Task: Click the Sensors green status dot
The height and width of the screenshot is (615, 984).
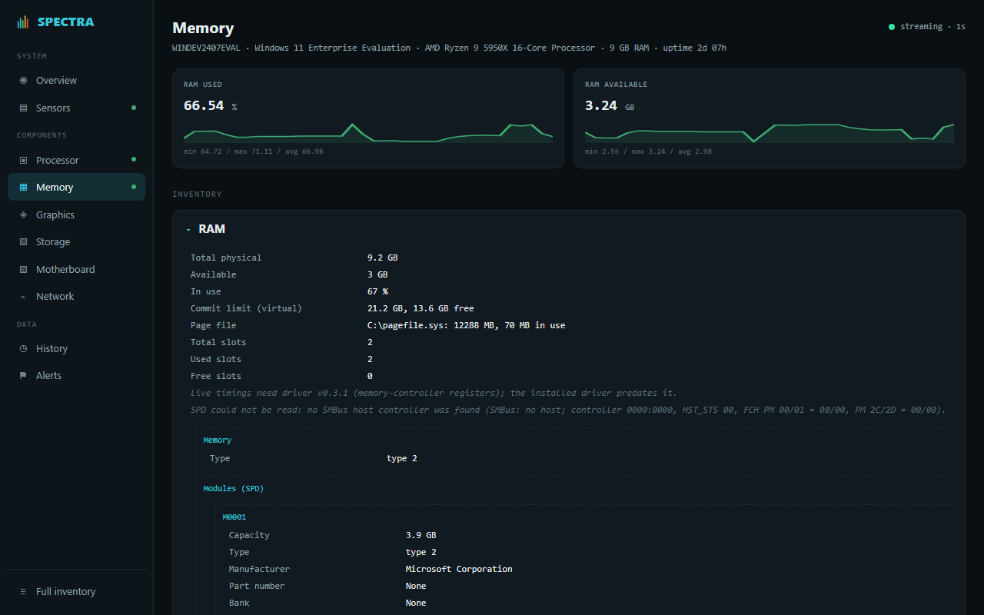Action: [x=134, y=108]
